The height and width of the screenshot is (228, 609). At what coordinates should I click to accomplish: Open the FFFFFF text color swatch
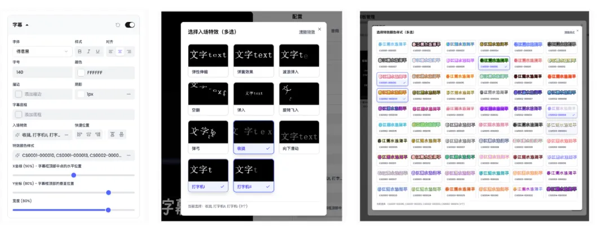[x=81, y=73]
